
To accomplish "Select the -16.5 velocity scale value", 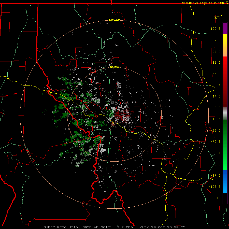I will pos(216,119).
